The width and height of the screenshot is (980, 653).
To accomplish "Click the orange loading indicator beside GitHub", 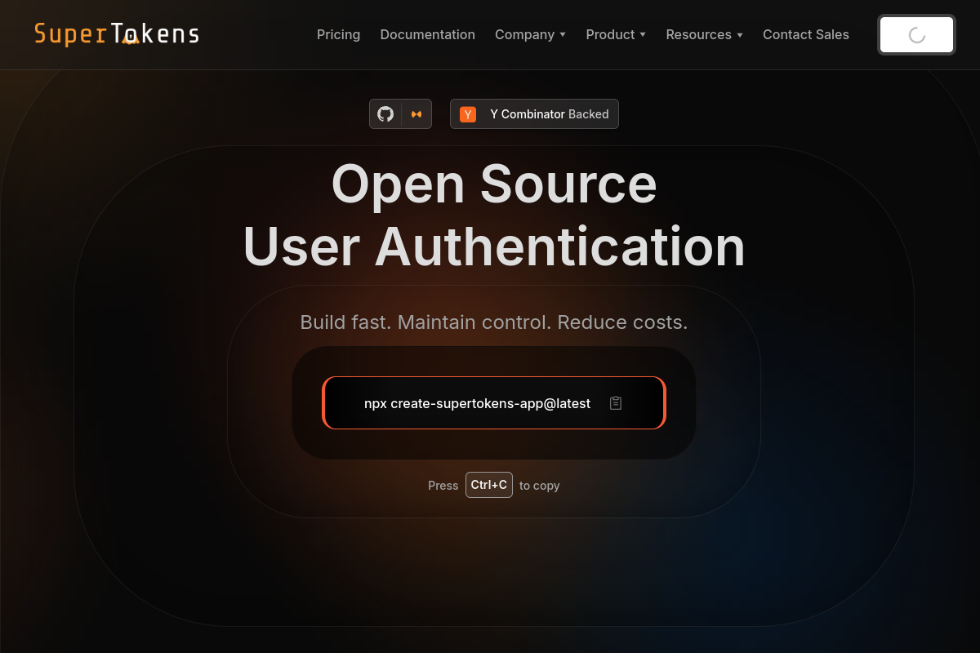I will 416,114.
